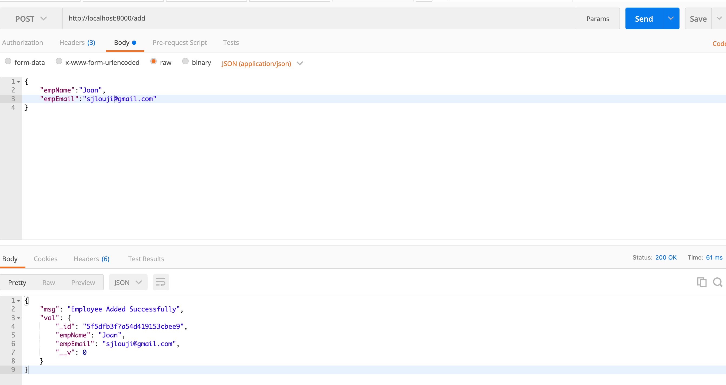View response Headers (6) tab

tap(91, 258)
